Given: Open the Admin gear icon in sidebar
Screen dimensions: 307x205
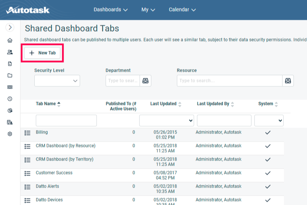Looking at the screenshot, I should click(x=10, y=134).
